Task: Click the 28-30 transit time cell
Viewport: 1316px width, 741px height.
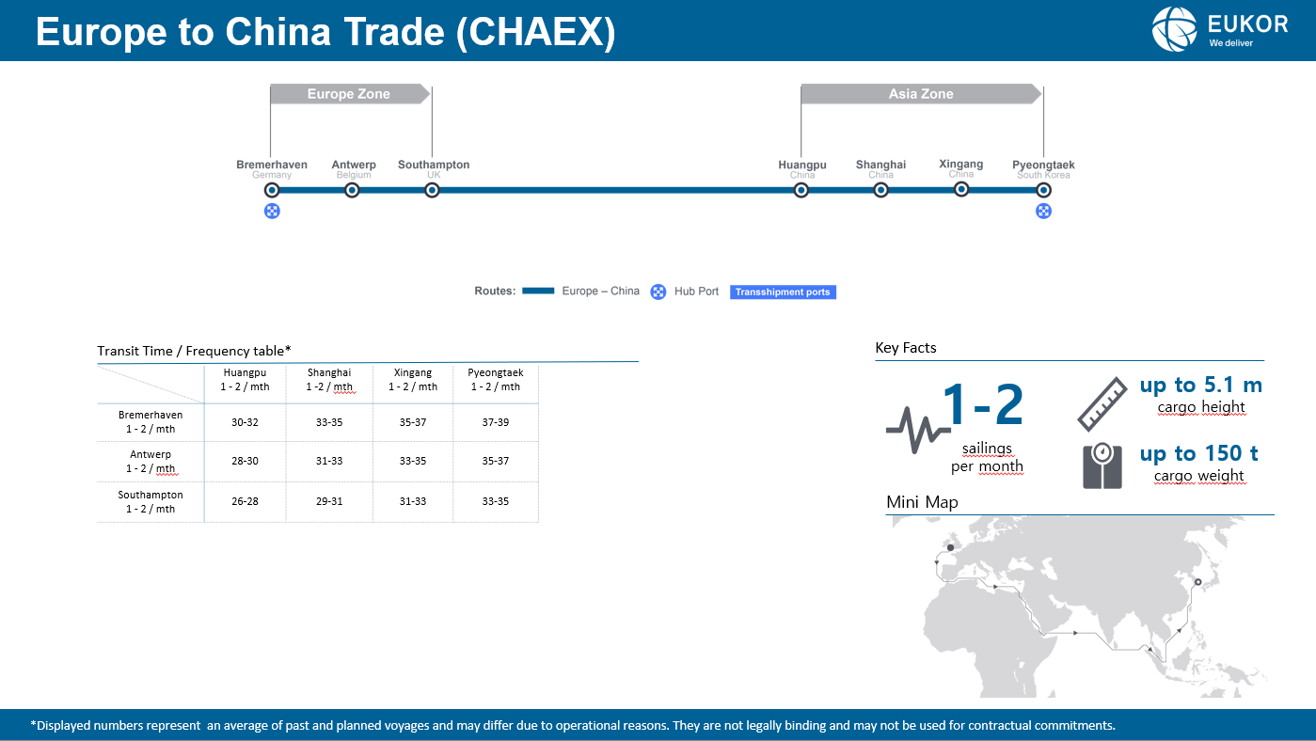Action: click(x=245, y=462)
